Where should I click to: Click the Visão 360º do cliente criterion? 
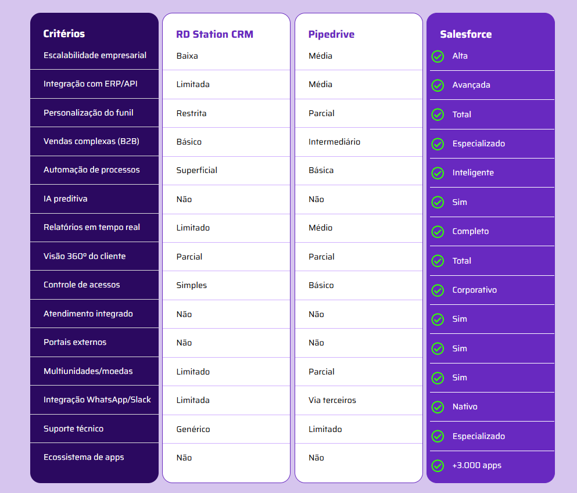pos(85,256)
